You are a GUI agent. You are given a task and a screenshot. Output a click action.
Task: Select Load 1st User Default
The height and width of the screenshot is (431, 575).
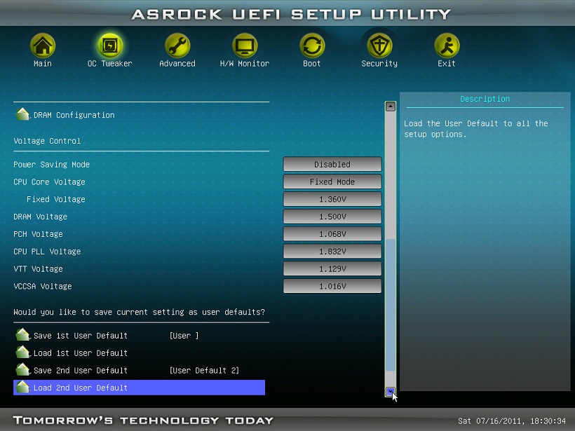coord(81,353)
